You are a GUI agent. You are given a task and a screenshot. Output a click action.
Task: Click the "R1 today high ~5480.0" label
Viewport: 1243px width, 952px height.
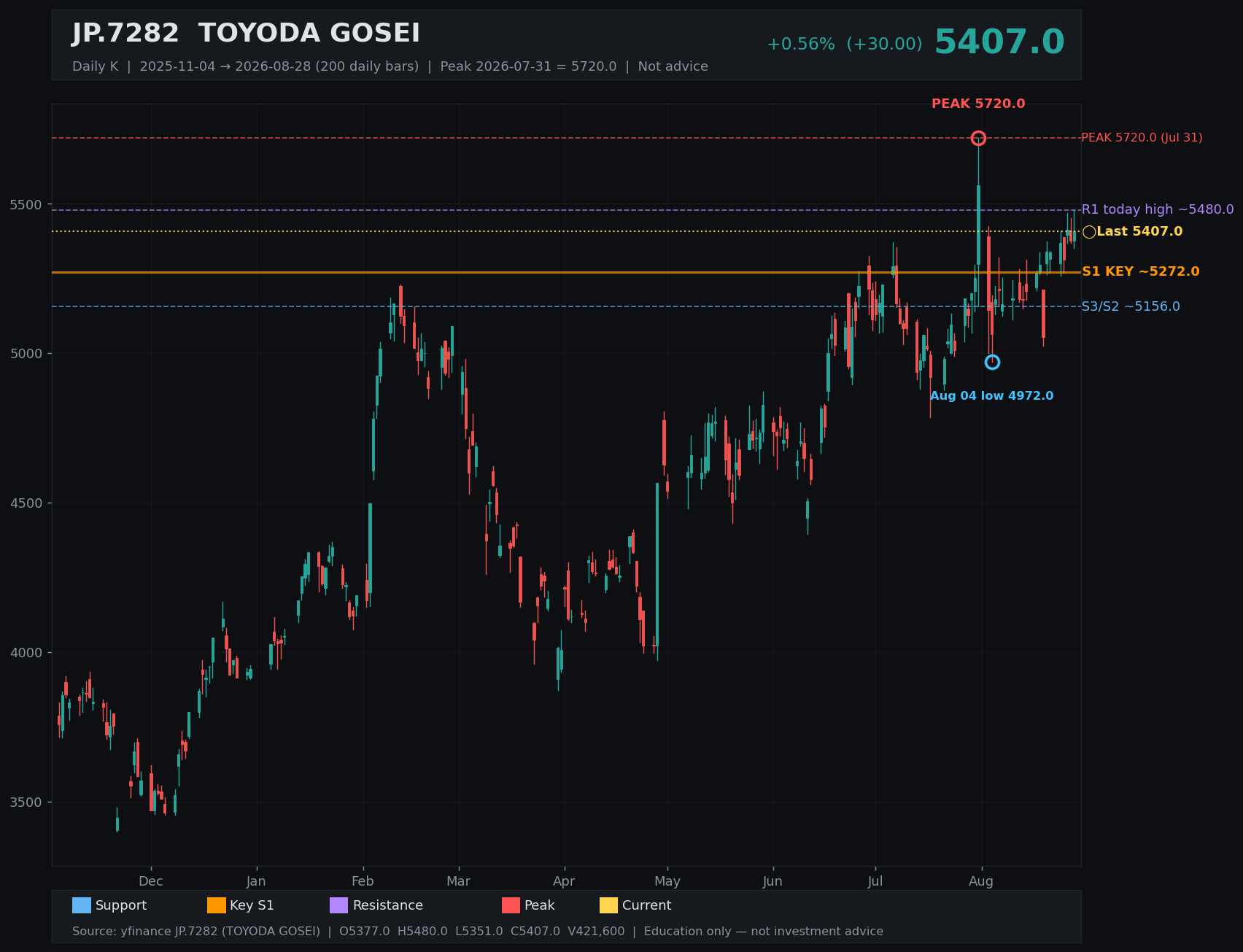[1158, 210]
